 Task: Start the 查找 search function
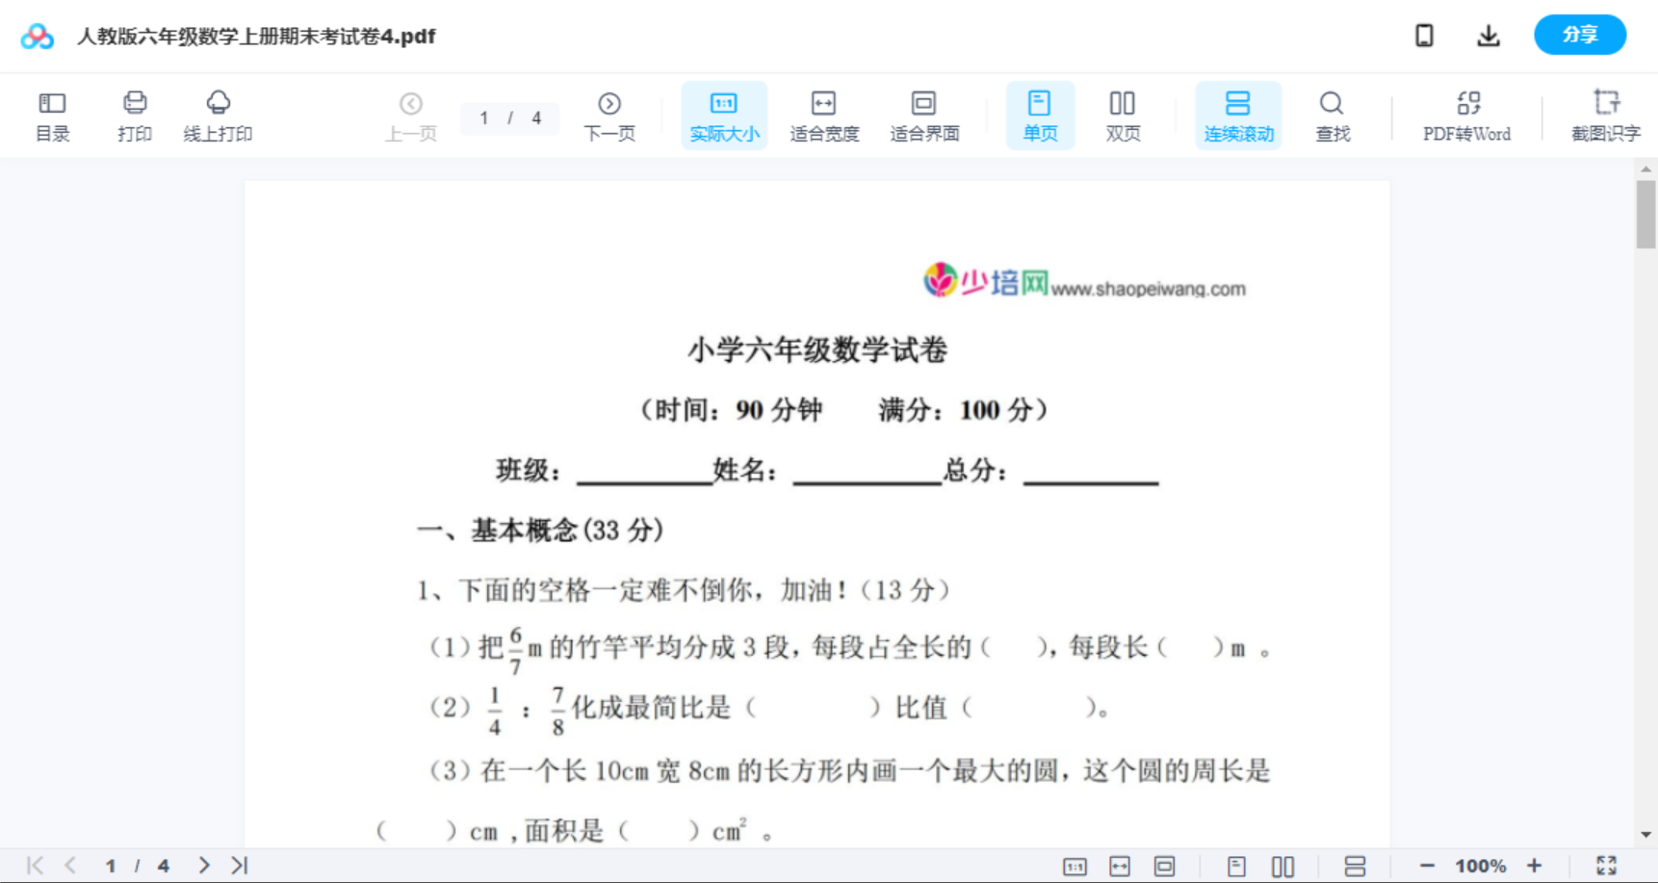(1332, 116)
